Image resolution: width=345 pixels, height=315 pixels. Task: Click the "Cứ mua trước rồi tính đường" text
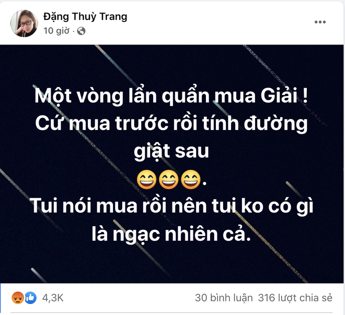[171, 123]
